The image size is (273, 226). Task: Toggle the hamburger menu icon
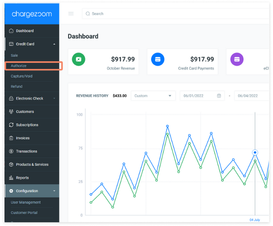[x=71, y=13]
